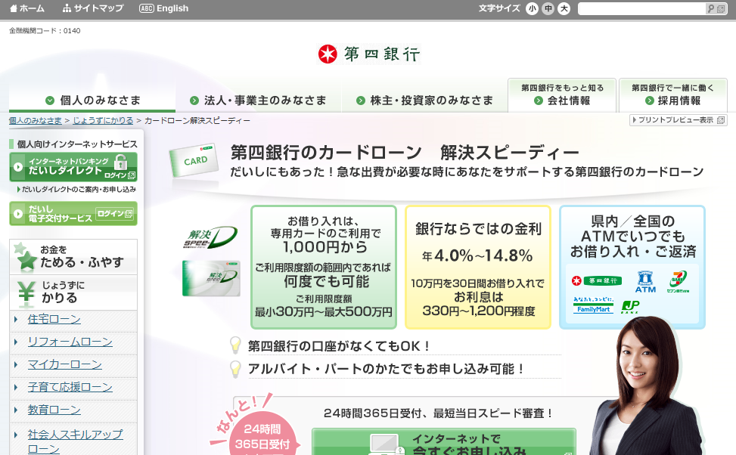The height and width of the screenshot is (455, 736).
Task: Set text size to 小 (small)
Action: (532, 8)
